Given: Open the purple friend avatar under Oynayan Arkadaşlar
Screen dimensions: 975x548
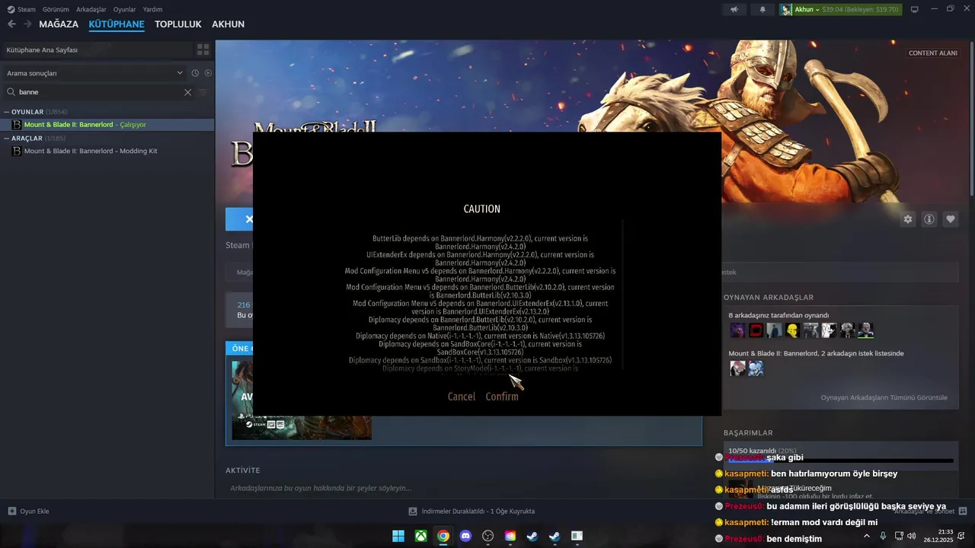Looking at the screenshot, I should (x=737, y=330).
